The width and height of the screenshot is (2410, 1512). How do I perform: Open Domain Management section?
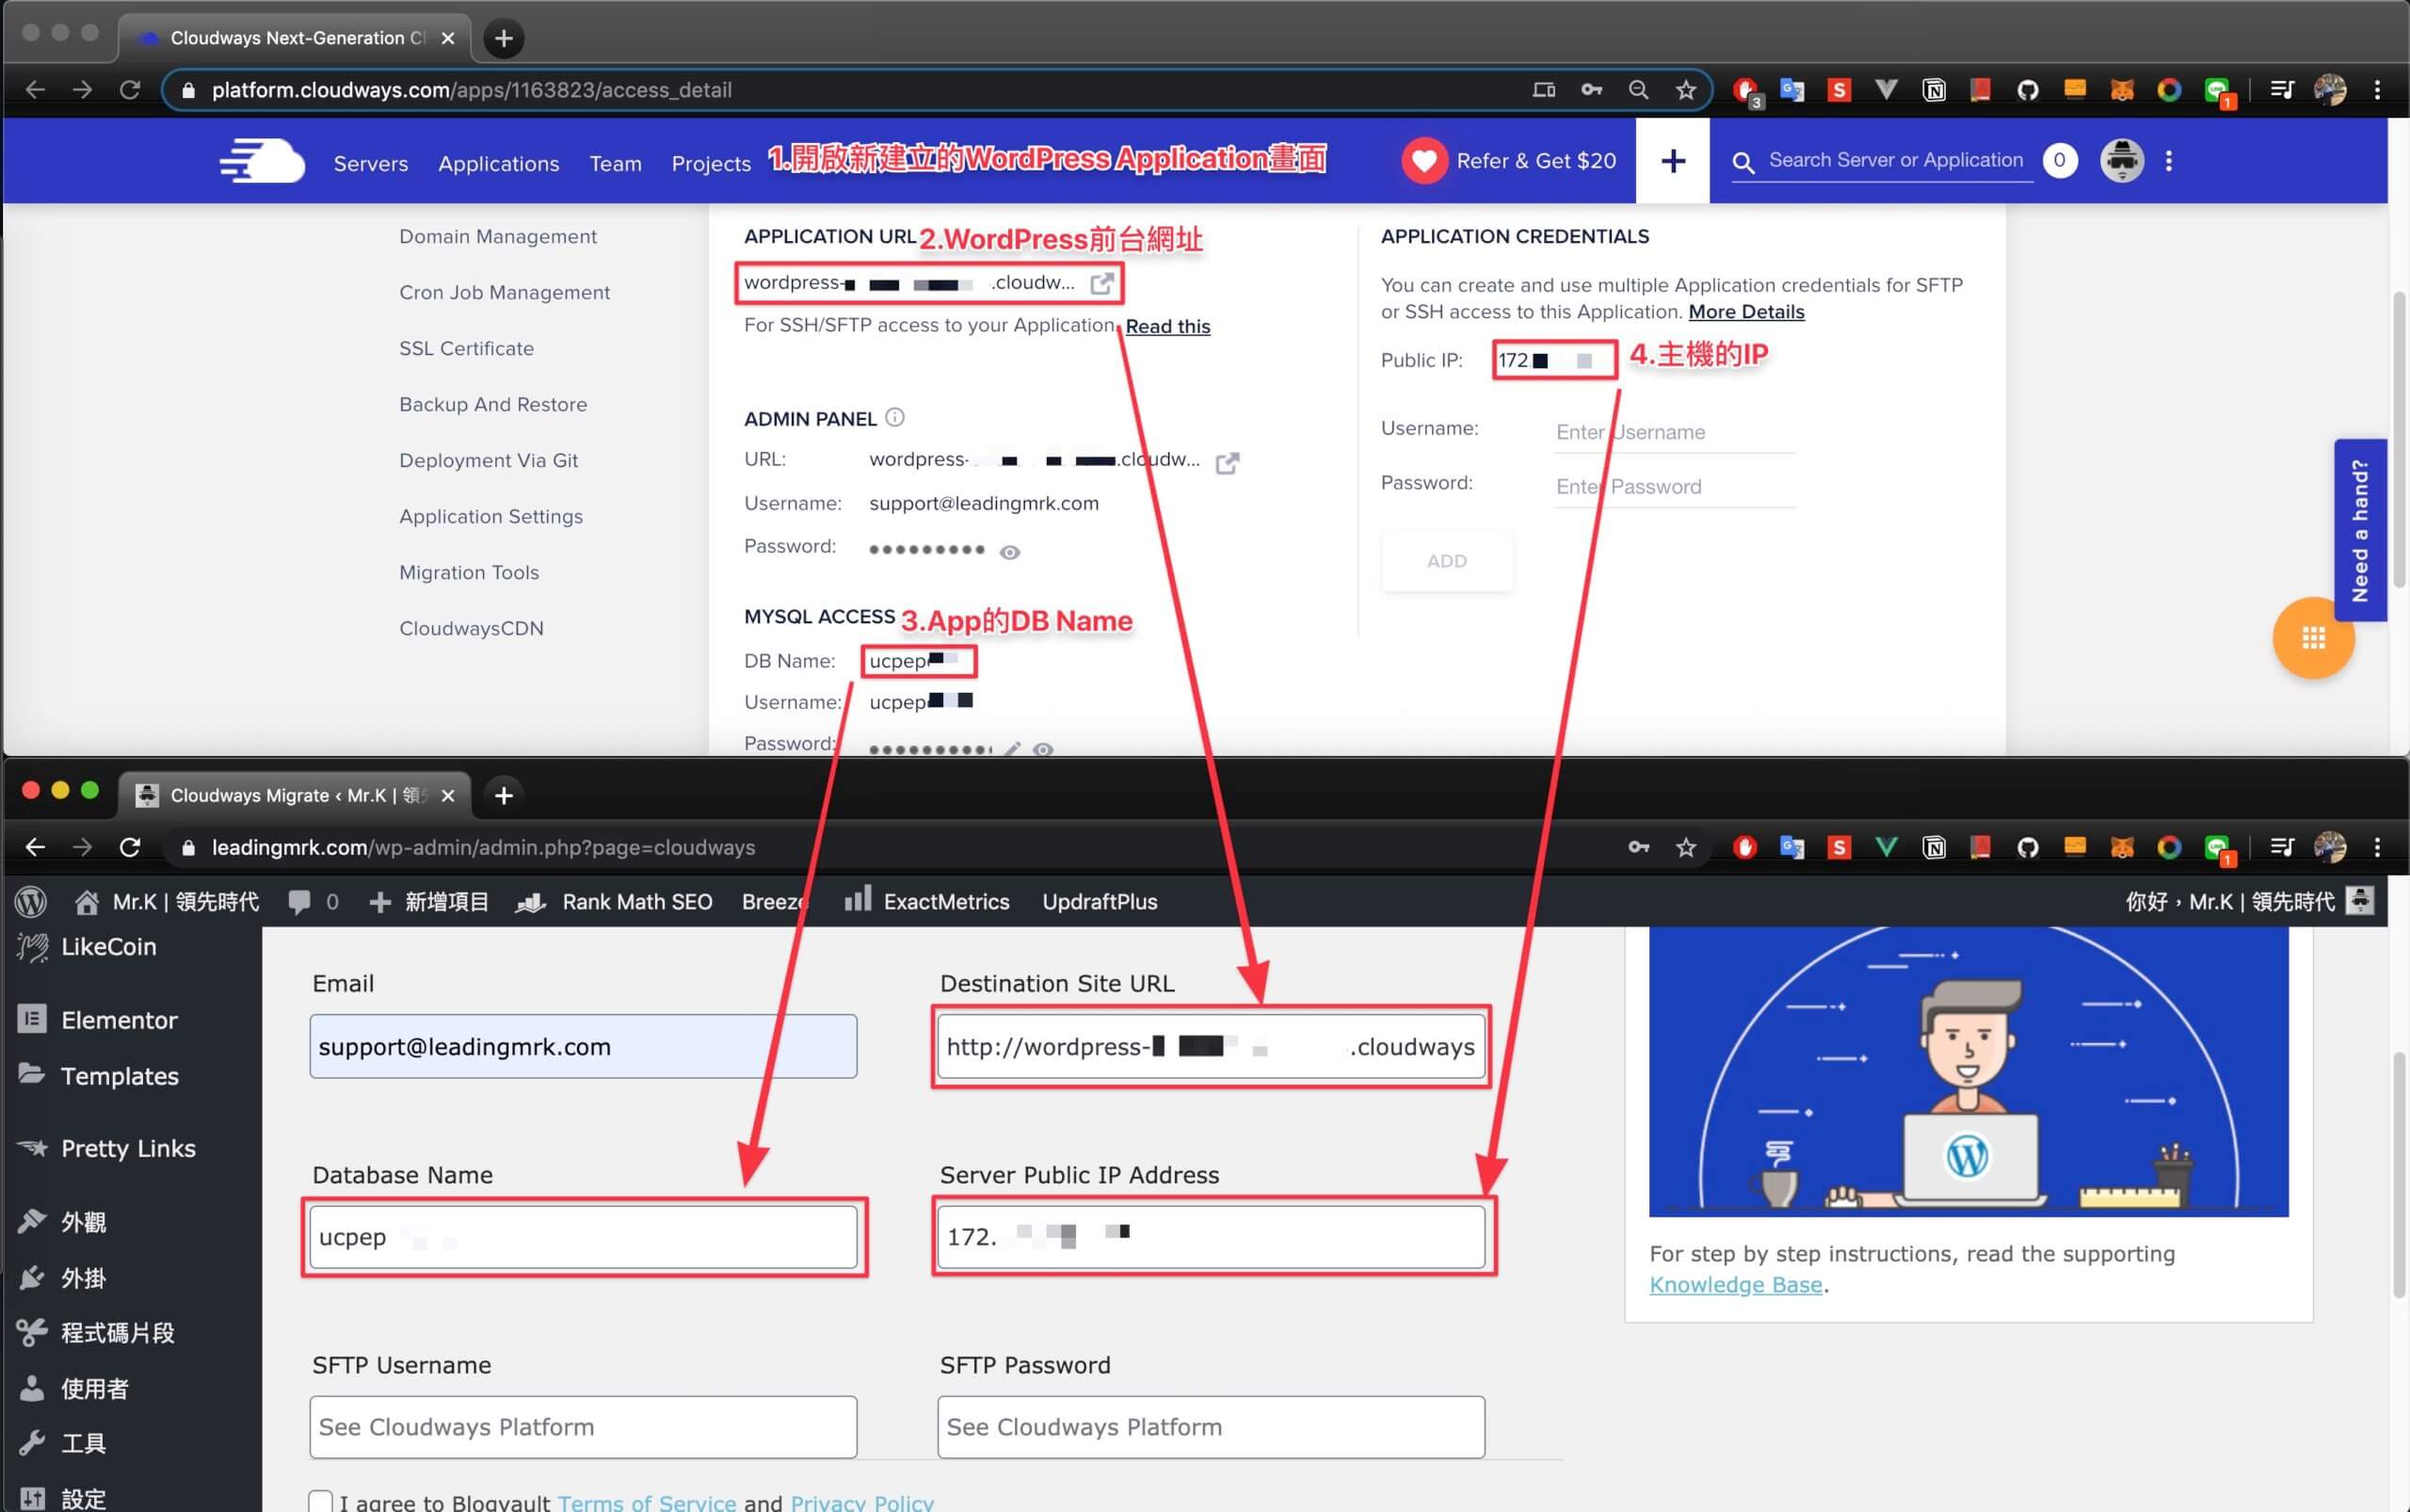point(498,236)
